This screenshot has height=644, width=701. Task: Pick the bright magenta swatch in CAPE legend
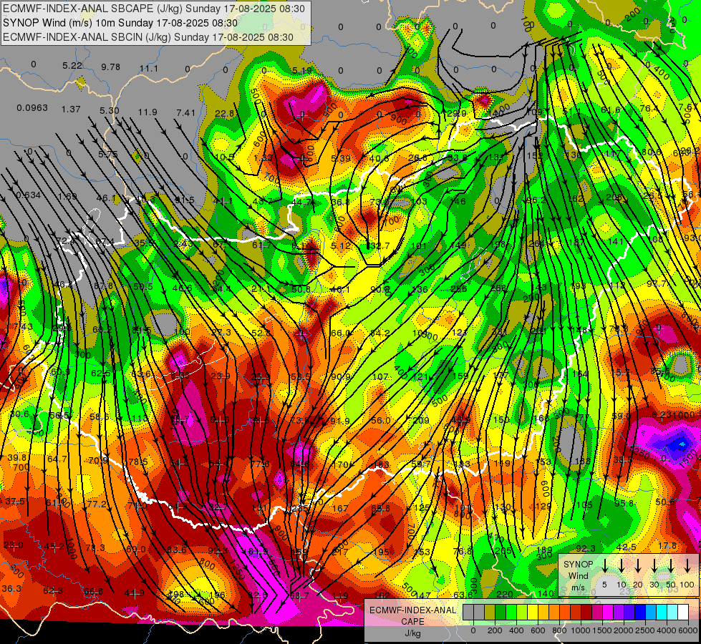(x=608, y=613)
